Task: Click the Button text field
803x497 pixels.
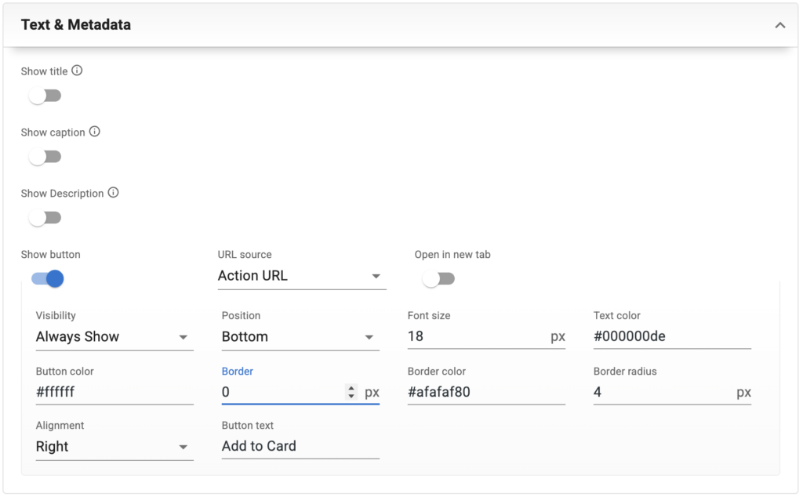Action: click(x=300, y=447)
